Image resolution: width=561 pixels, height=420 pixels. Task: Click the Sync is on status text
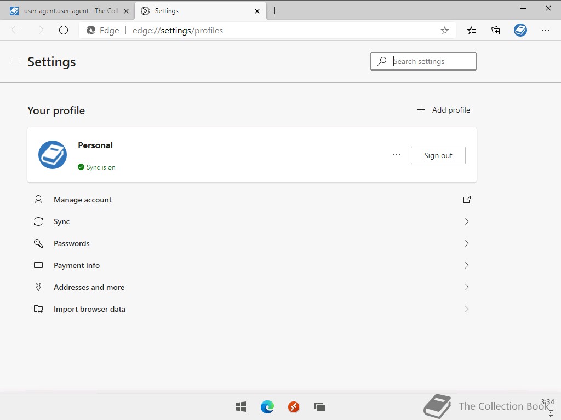point(101,167)
